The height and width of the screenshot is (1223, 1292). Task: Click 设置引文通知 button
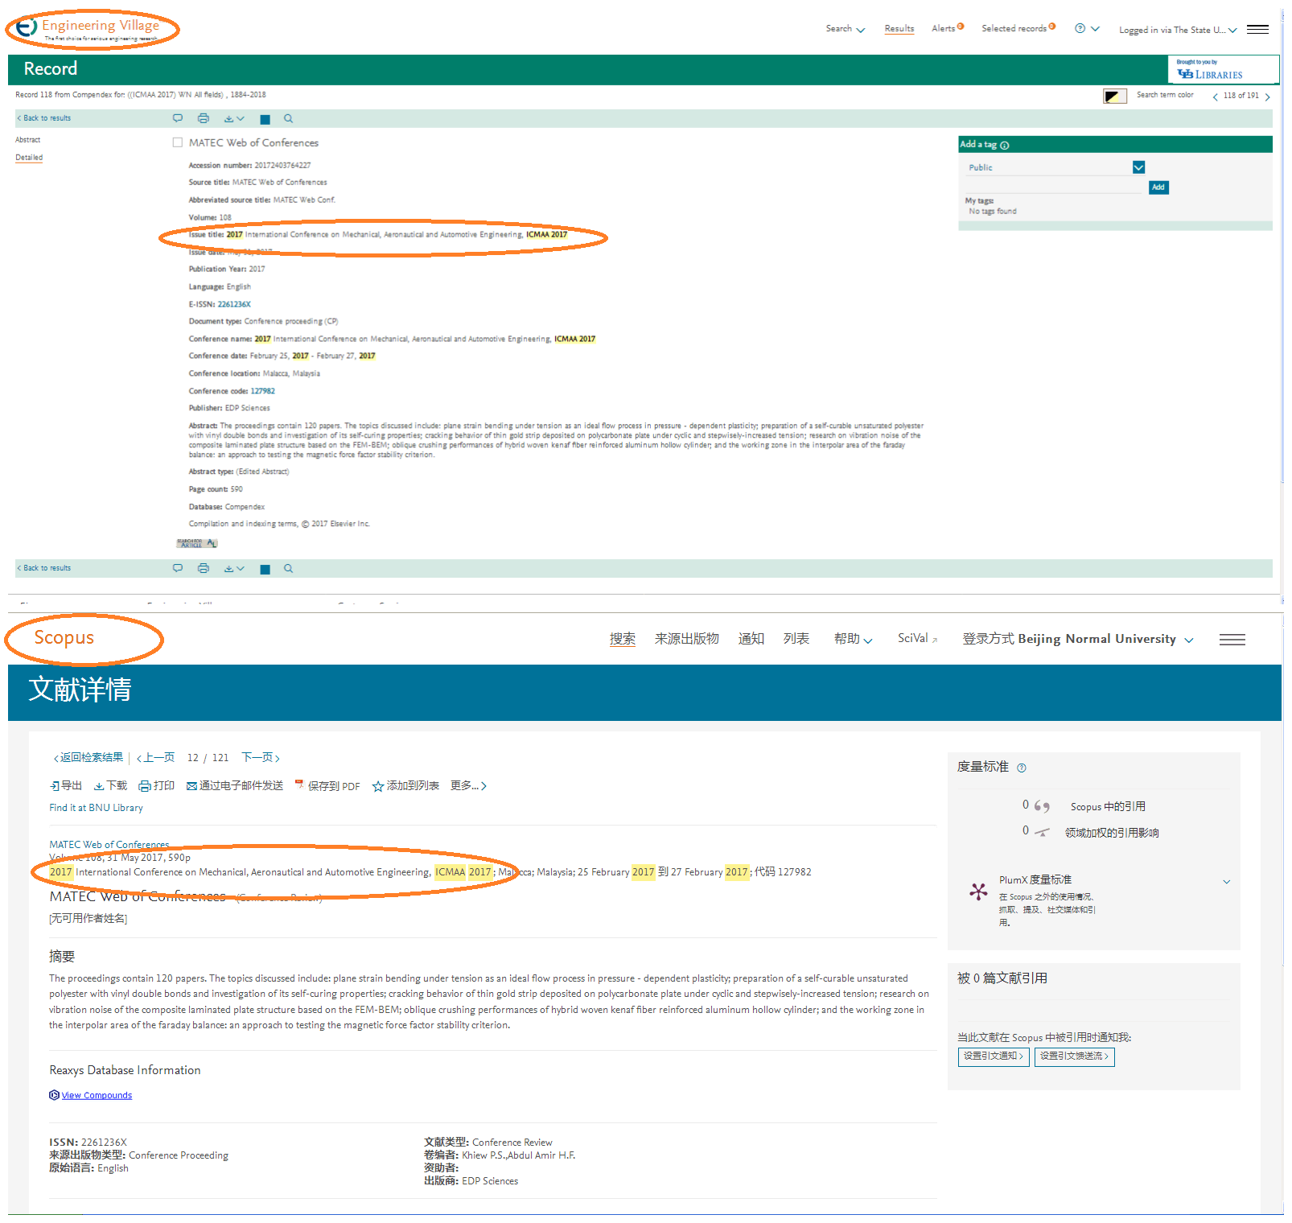pyautogui.click(x=994, y=1056)
